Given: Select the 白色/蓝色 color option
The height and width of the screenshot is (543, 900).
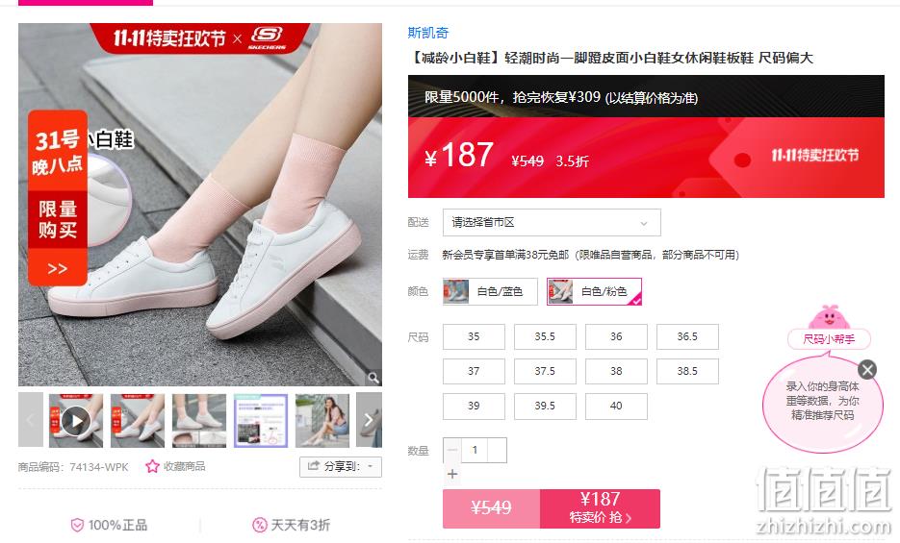Looking at the screenshot, I should tap(490, 291).
